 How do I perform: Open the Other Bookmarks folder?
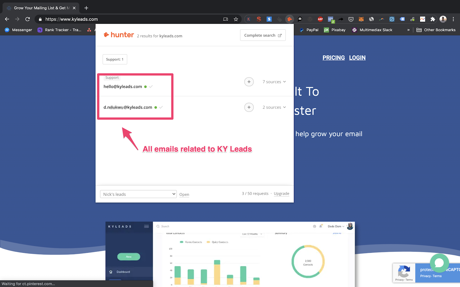[x=436, y=30]
